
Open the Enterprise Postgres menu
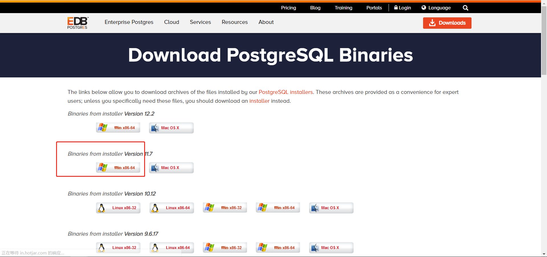[129, 22]
